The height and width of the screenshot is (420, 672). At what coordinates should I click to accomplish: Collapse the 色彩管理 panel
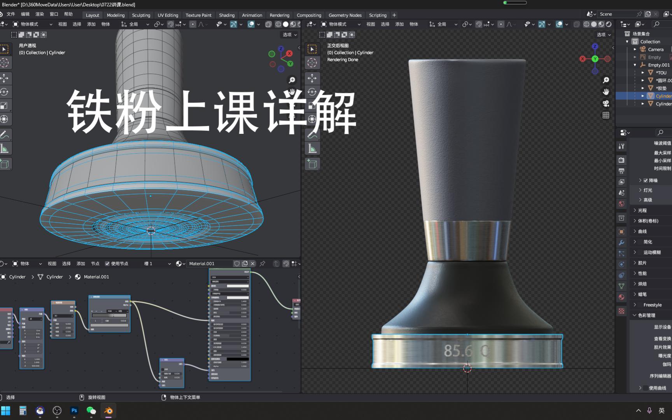[x=646, y=315]
